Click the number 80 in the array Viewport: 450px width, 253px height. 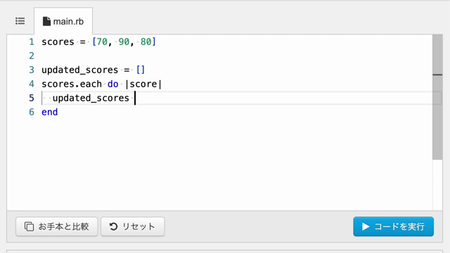(x=146, y=42)
